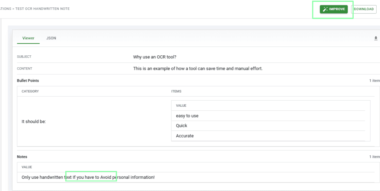
Task: Click the download arrow icon in viewer panel
Action: (376, 38)
